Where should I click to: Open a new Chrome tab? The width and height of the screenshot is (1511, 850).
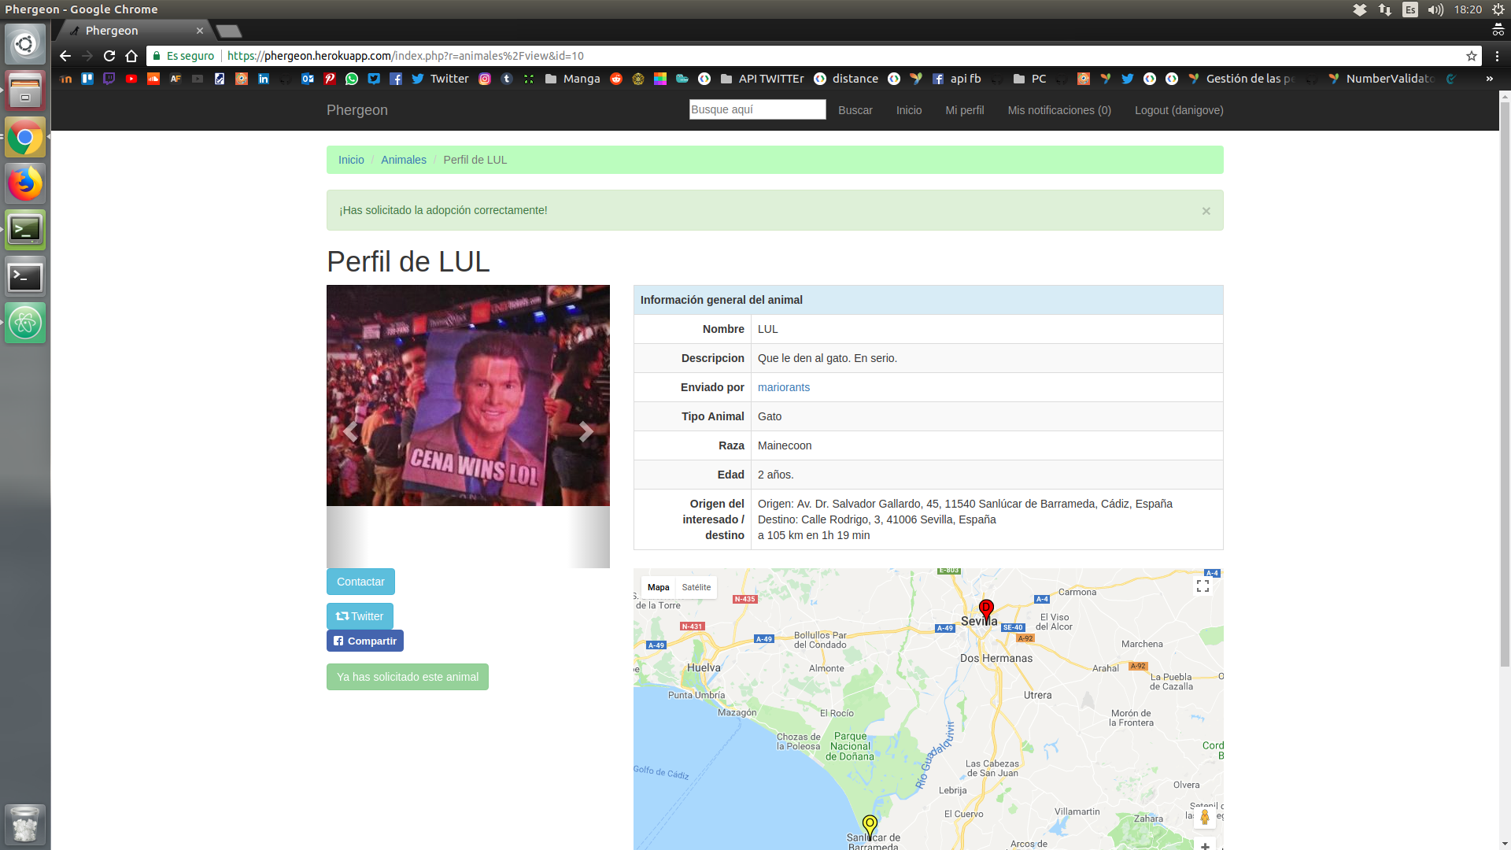229,31
